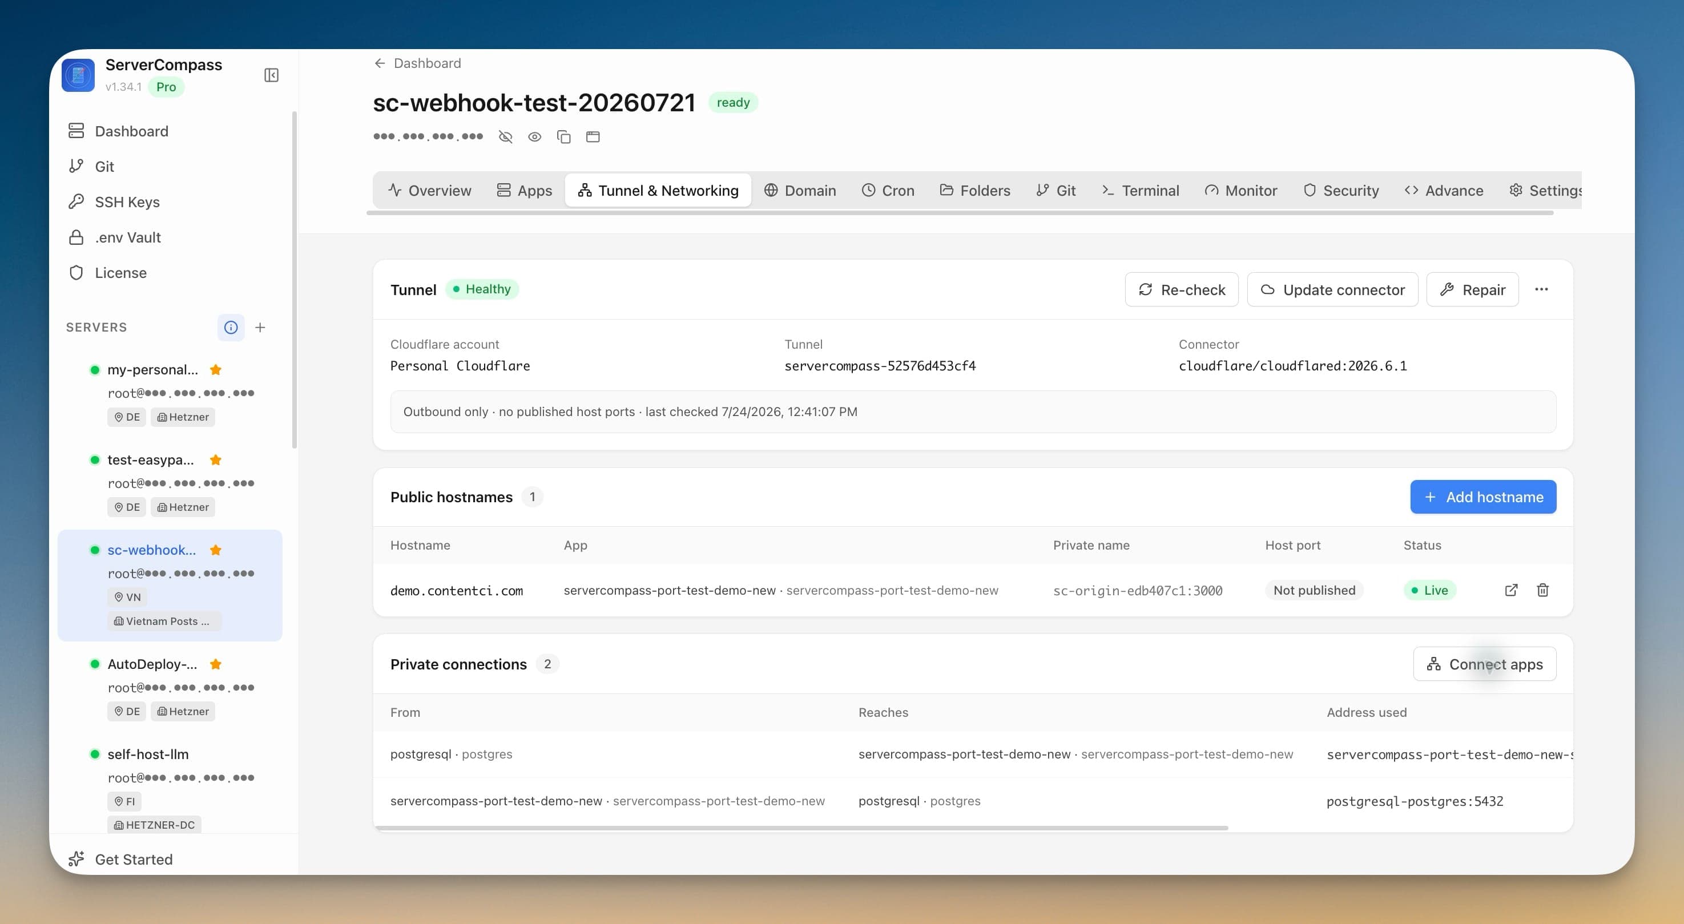Open demo.contentci.com in external browser icon
The width and height of the screenshot is (1684, 924).
point(1511,590)
